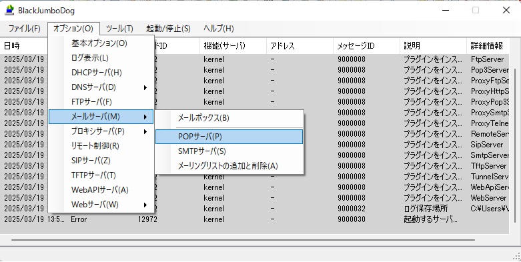Image resolution: width=521 pixels, height=262 pixels.
Task: Open SMTPサーバ(S) settings
Action: (x=229, y=151)
